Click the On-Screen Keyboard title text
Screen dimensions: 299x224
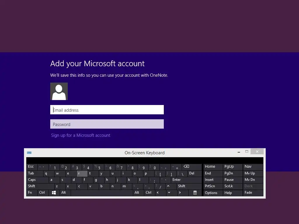[x=145, y=153]
